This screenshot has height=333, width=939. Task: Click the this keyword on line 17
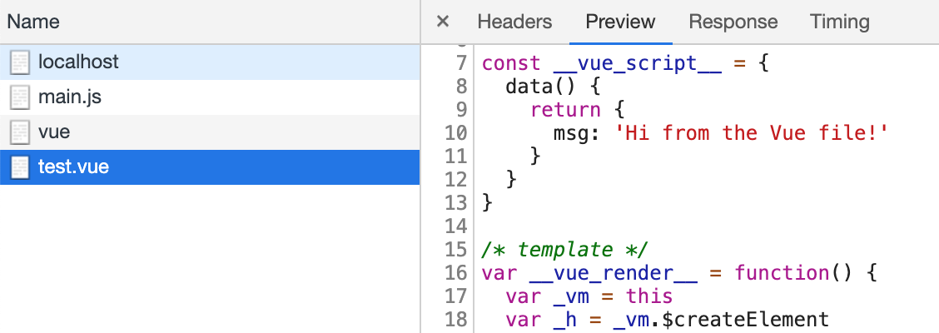[649, 296]
